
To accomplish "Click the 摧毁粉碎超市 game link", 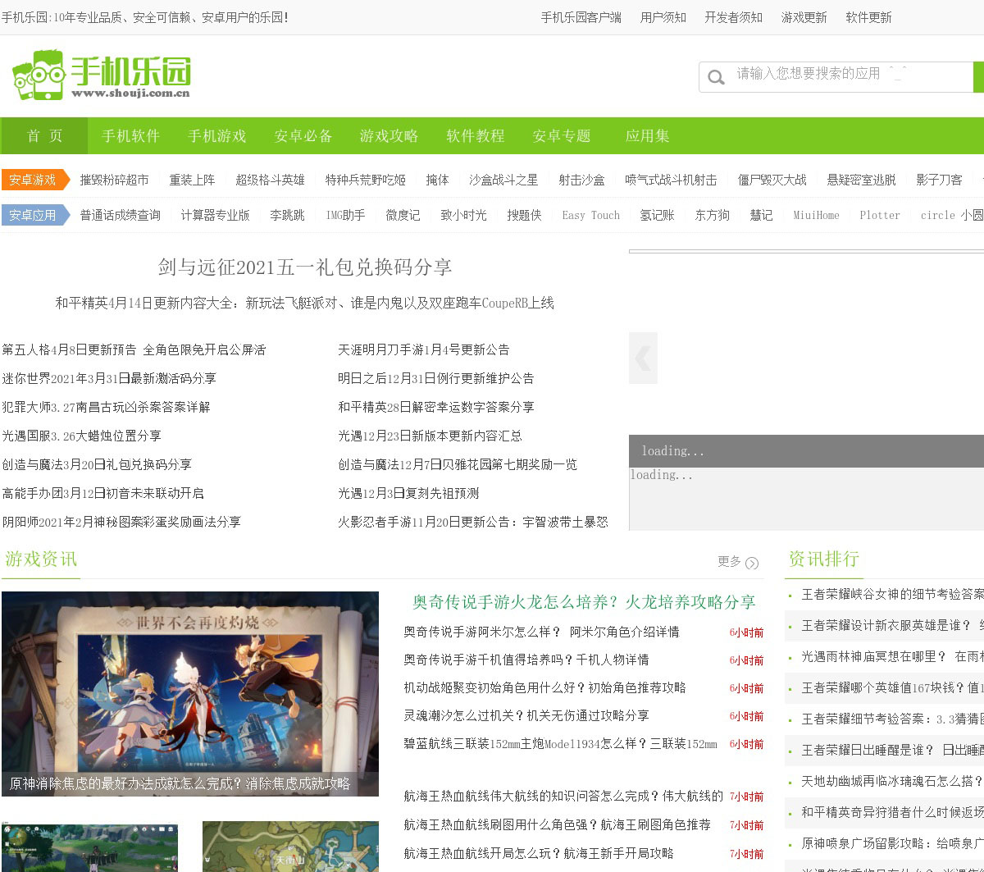I will pyautogui.click(x=114, y=180).
